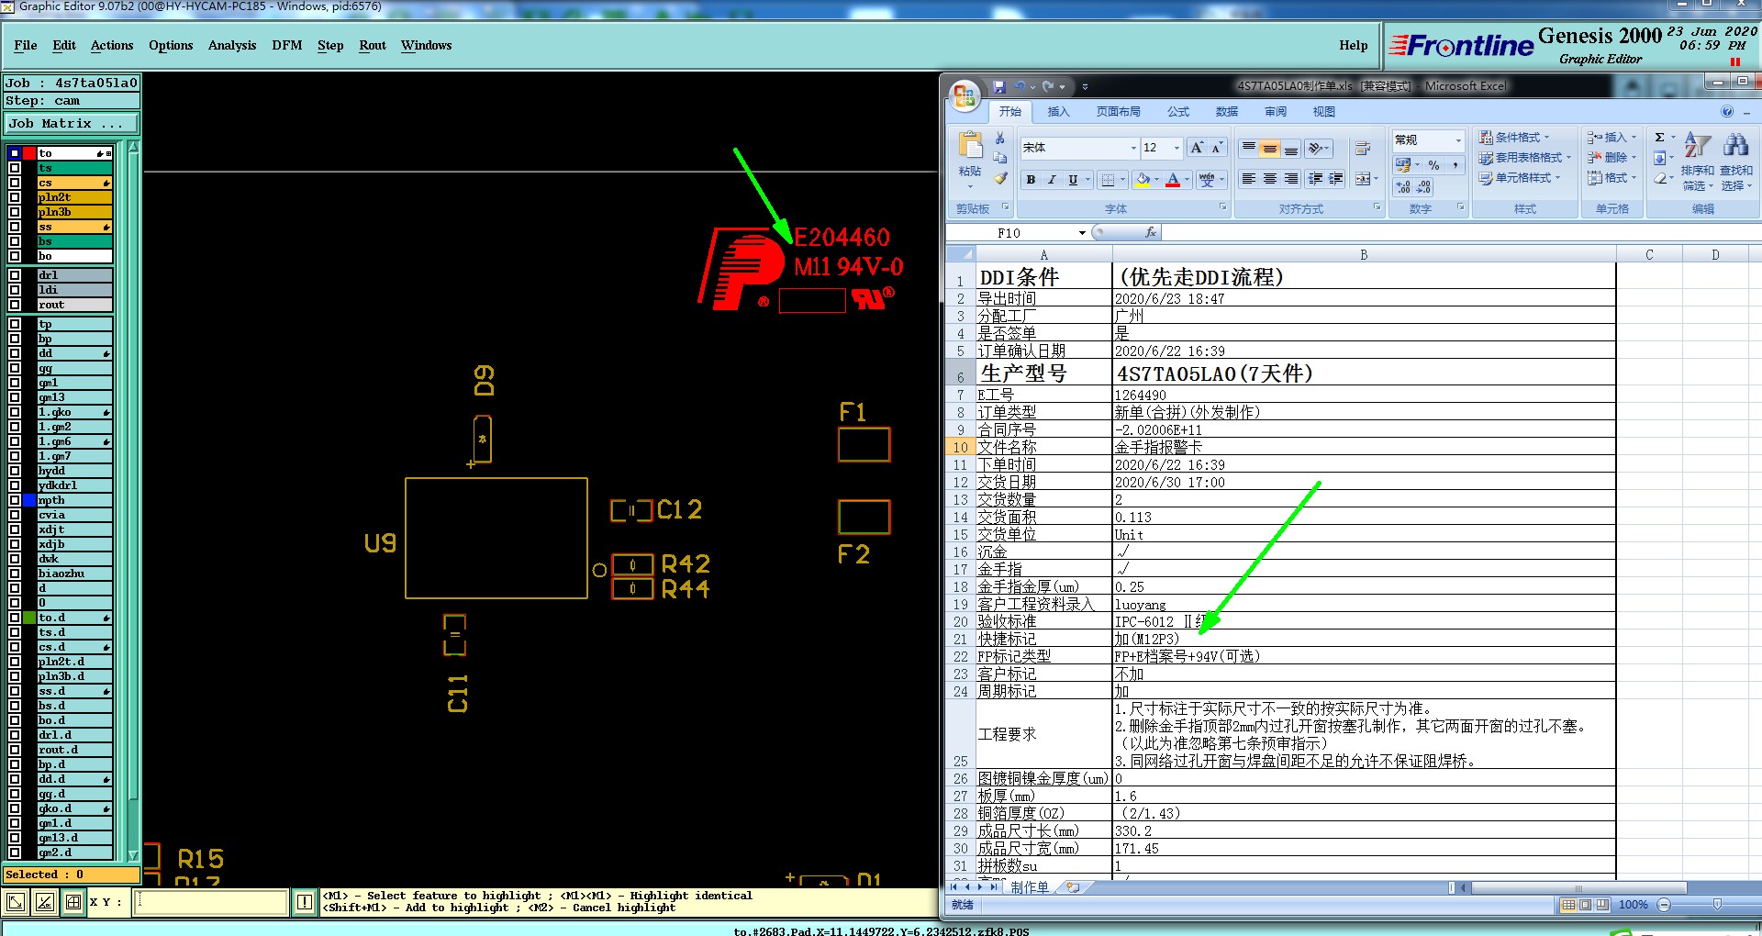This screenshot has height=936, width=1762.
Task: Align text right in Excel
Action: (1290, 179)
